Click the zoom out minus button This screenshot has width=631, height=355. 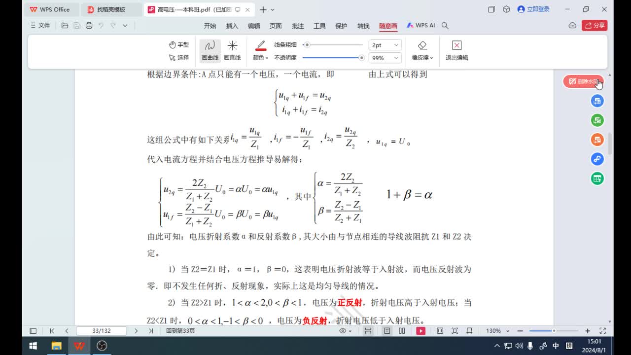[520, 331]
